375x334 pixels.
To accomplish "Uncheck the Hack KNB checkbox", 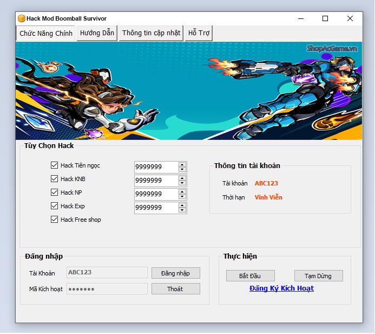I will point(54,179).
